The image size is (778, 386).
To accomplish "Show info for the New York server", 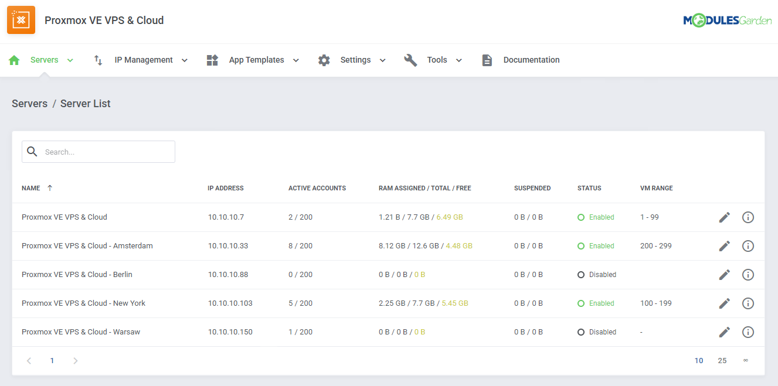I will click(748, 303).
